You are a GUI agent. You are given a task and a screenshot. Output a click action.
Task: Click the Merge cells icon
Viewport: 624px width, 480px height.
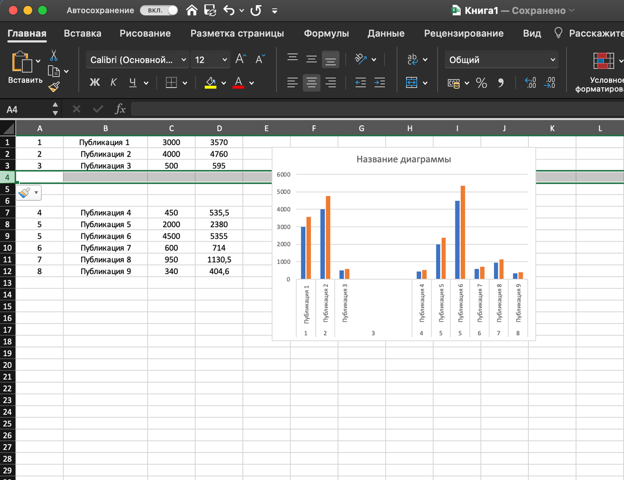coord(412,83)
